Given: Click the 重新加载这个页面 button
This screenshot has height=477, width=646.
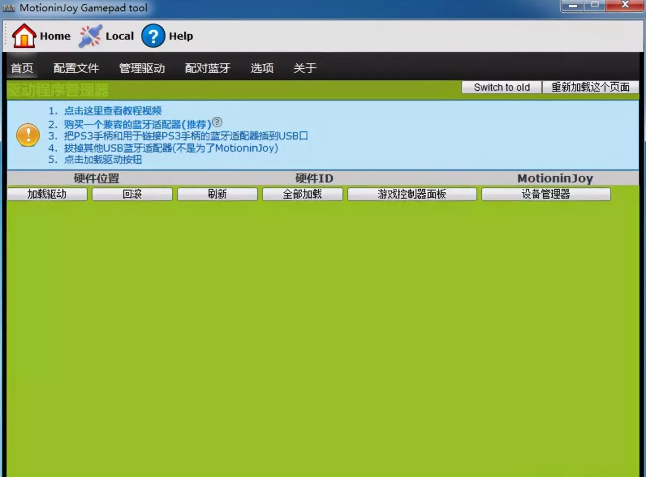Looking at the screenshot, I should coord(590,88).
